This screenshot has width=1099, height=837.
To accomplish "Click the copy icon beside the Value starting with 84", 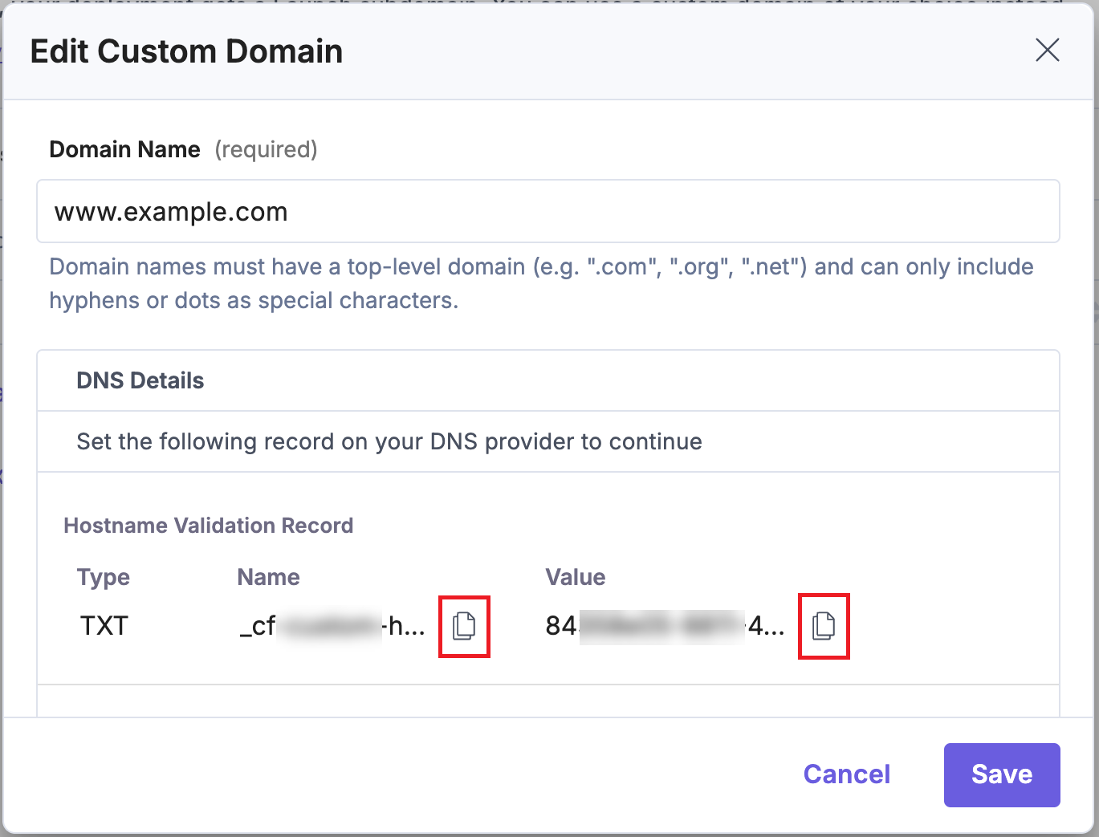I will click(824, 627).
